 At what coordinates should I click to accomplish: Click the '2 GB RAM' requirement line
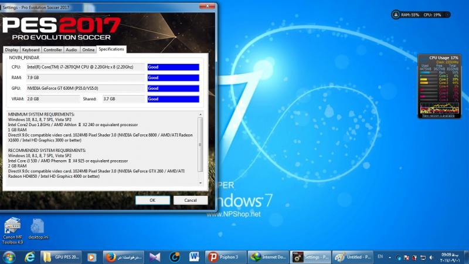point(18,166)
